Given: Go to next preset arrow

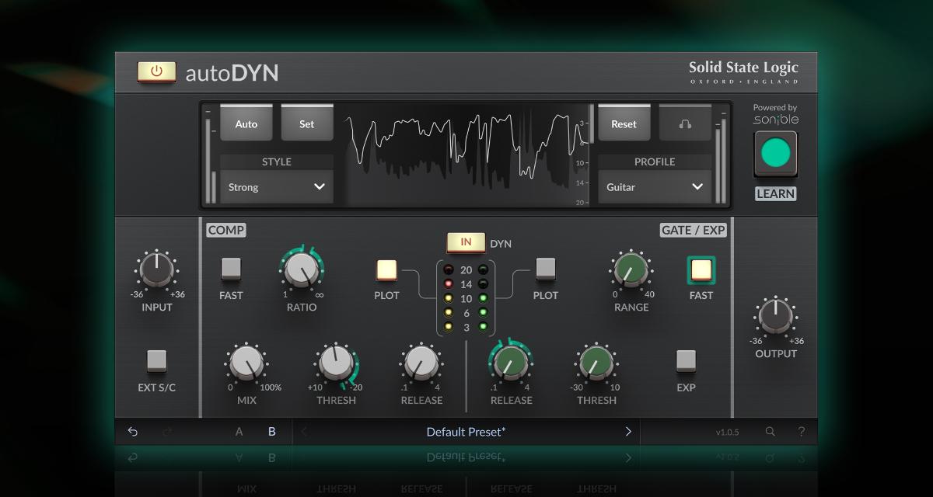Looking at the screenshot, I should point(628,432).
